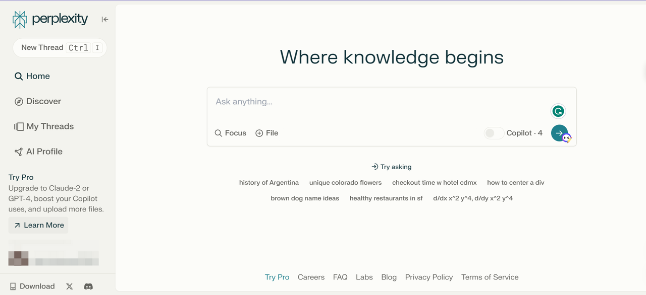Click the 'Try asking' label
The image size is (646, 295).
[392, 167]
